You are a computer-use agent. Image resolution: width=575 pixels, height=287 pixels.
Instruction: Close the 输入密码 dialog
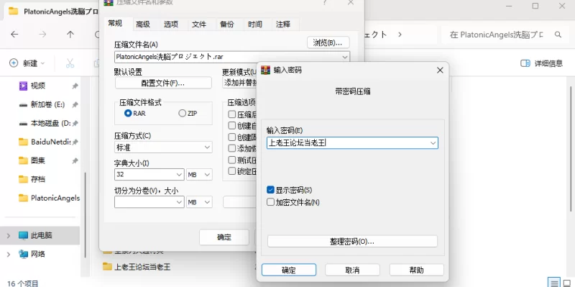click(440, 70)
